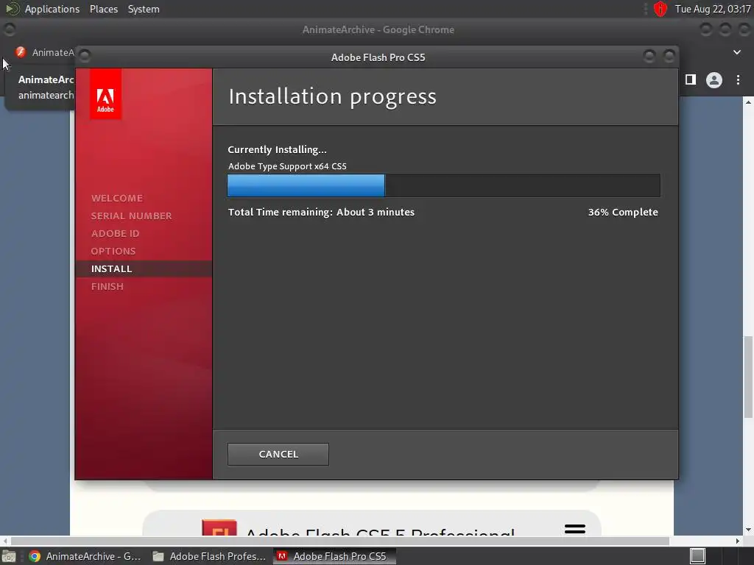Click installer window menu button at title left
The image size is (754, 565).
point(85,56)
